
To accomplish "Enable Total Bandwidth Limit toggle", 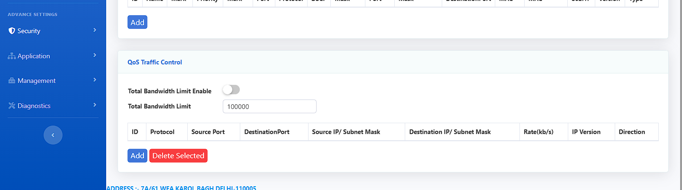I will 231,90.
